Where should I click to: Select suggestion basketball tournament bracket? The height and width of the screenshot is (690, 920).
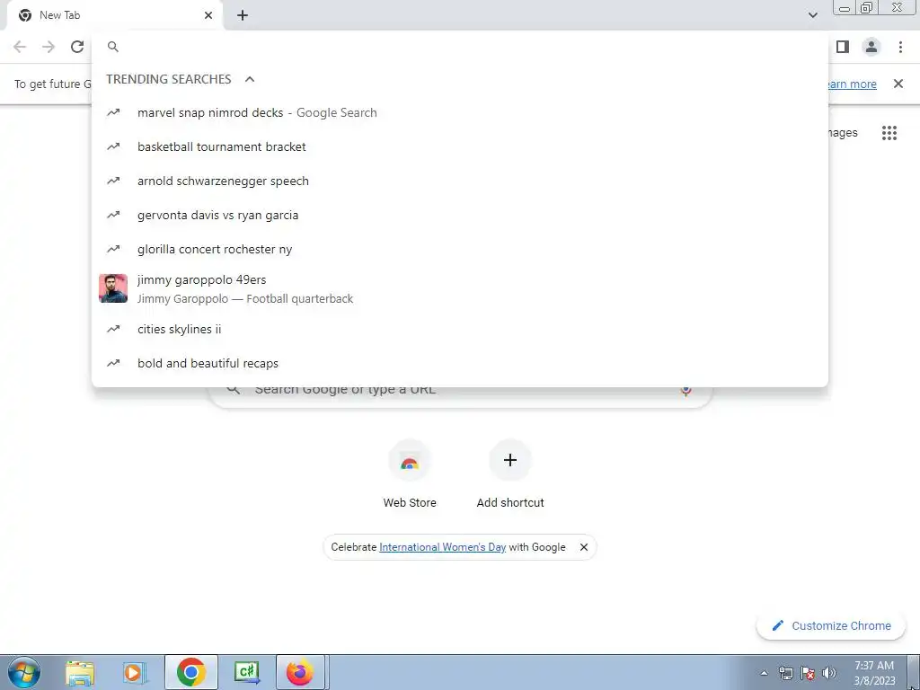tap(460, 146)
